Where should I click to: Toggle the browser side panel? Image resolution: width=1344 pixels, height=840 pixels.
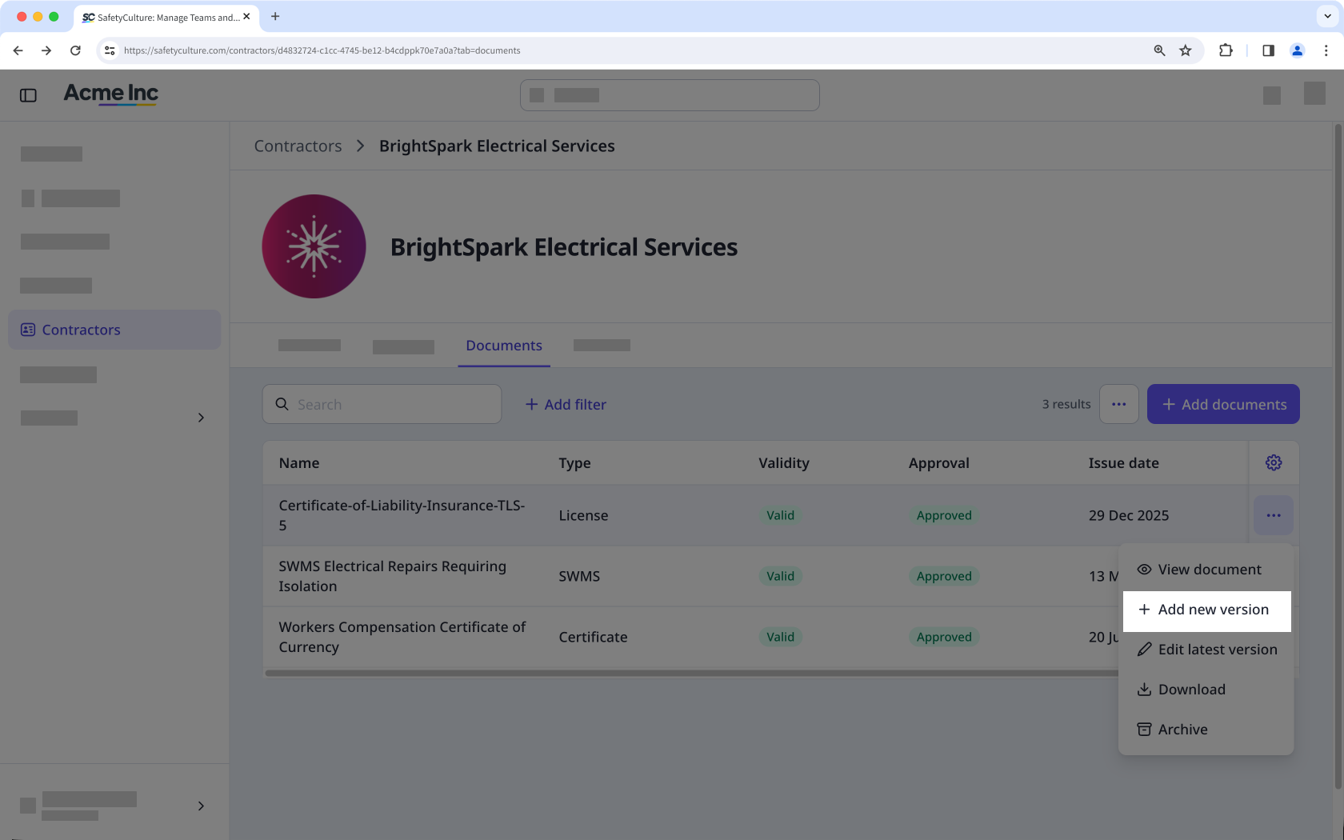pyautogui.click(x=1268, y=50)
